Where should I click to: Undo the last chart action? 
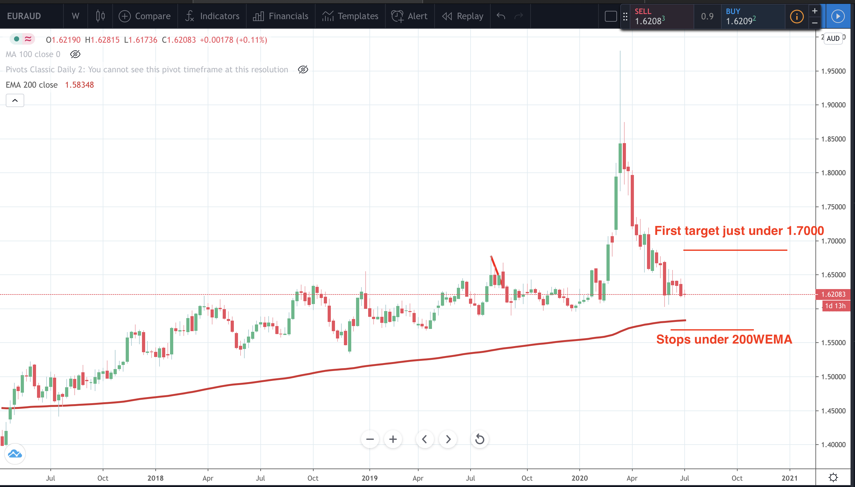coord(501,16)
